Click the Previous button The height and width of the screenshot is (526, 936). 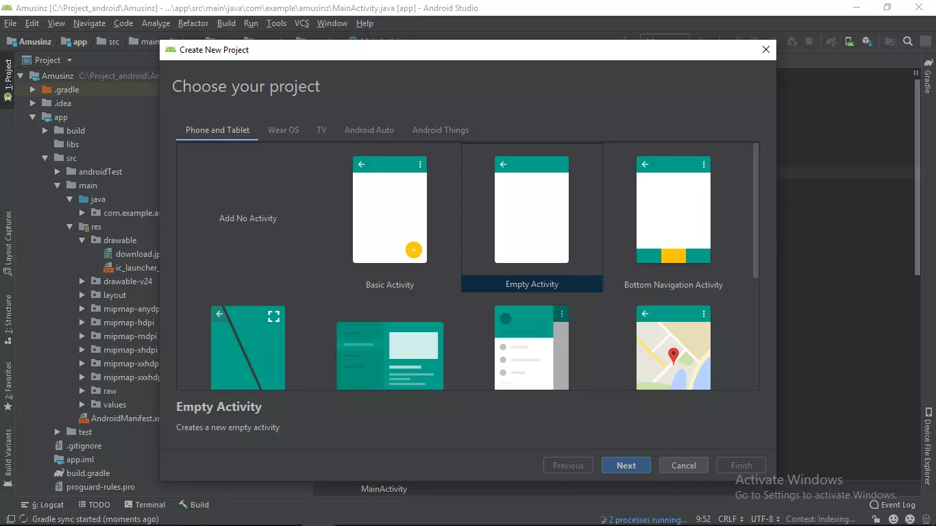tap(568, 466)
